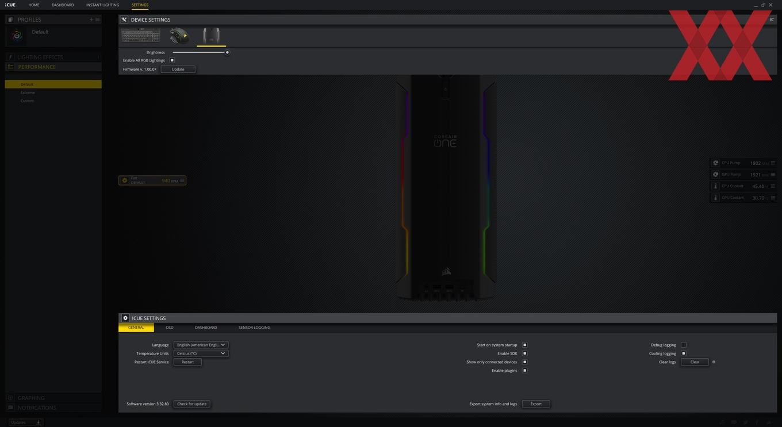
Task: Open the Fan sensor options menu
Action: [182, 180]
